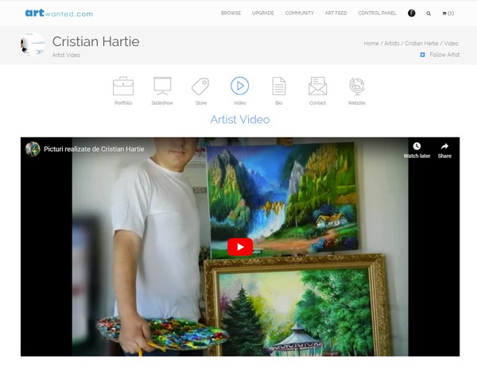
Task: Open the CONTROL PANEL menu
Action: [x=377, y=13]
